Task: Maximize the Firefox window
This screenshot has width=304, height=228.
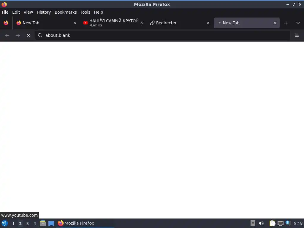Action: pyautogui.click(x=294, y=4)
